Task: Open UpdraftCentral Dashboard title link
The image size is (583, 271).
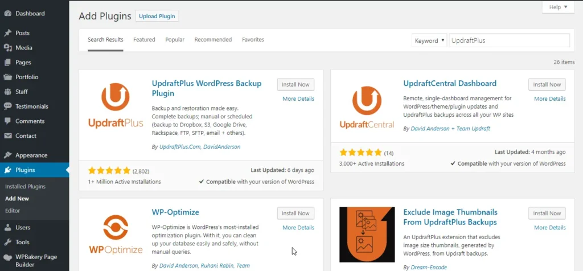Action: coord(450,83)
